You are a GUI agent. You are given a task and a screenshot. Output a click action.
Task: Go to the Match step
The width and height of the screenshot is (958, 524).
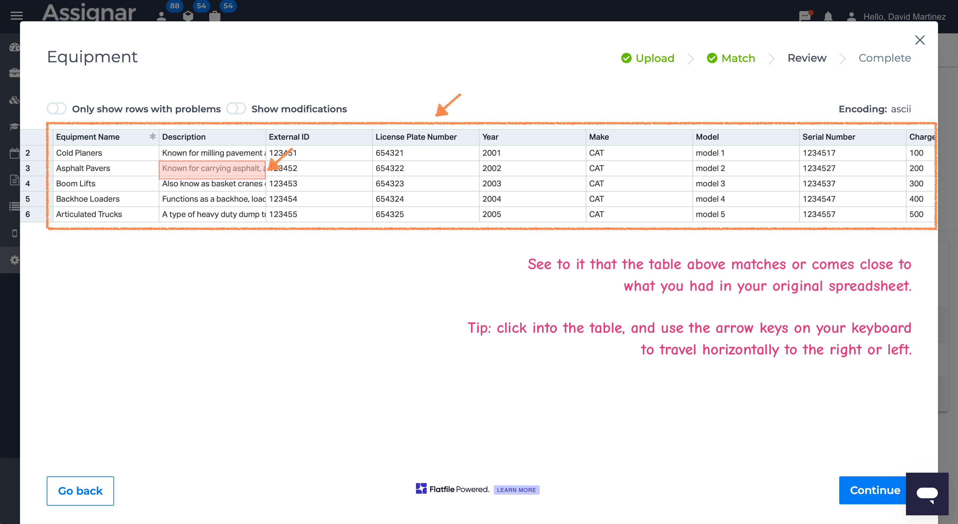[731, 58]
